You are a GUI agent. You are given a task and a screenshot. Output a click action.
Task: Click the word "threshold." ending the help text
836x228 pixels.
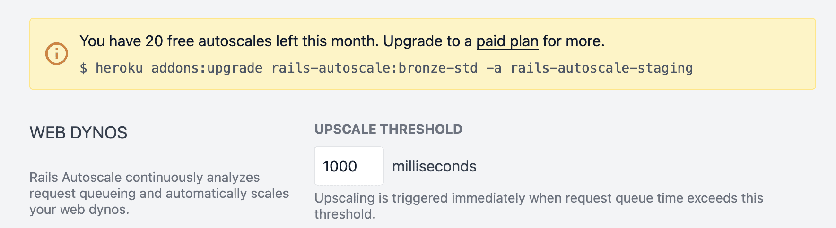345,214
